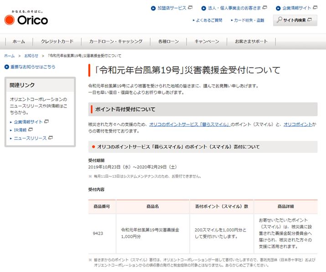The height and width of the screenshot is (272, 326).
Task: Click お知らせ breadcrumb link
Action: point(31,56)
